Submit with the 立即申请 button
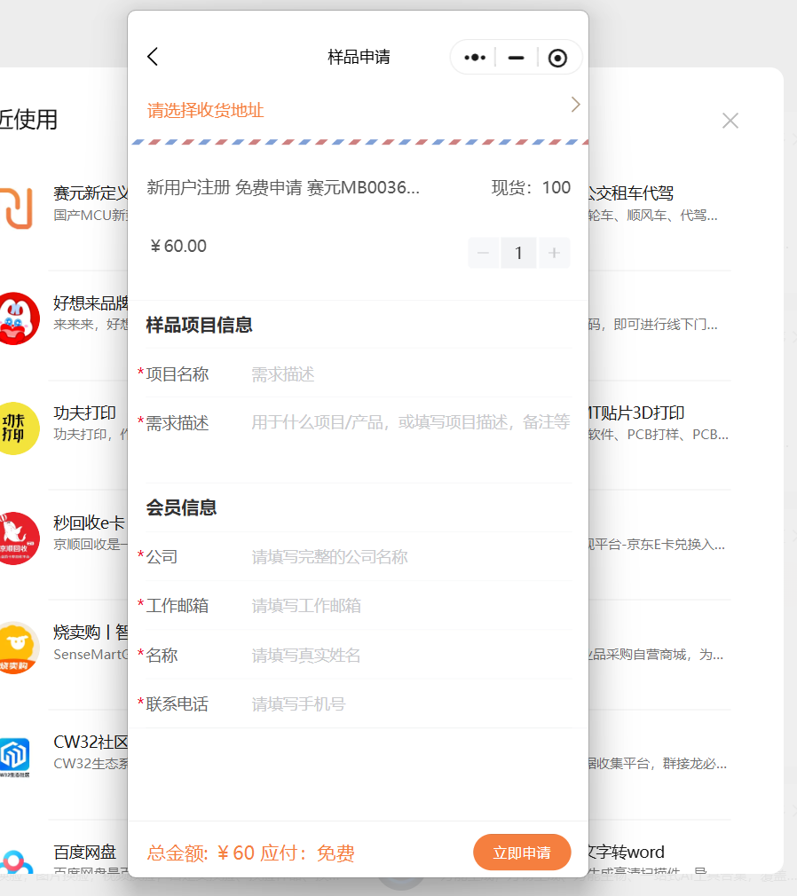 (x=522, y=852)
